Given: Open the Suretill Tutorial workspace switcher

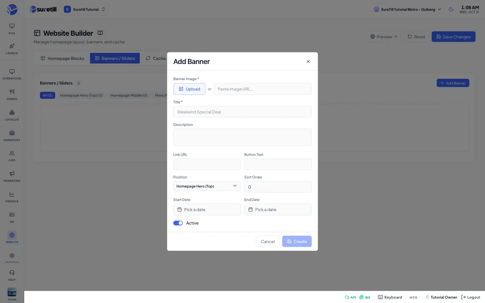Looking at the screenshot, I should [x=85, y=9].
